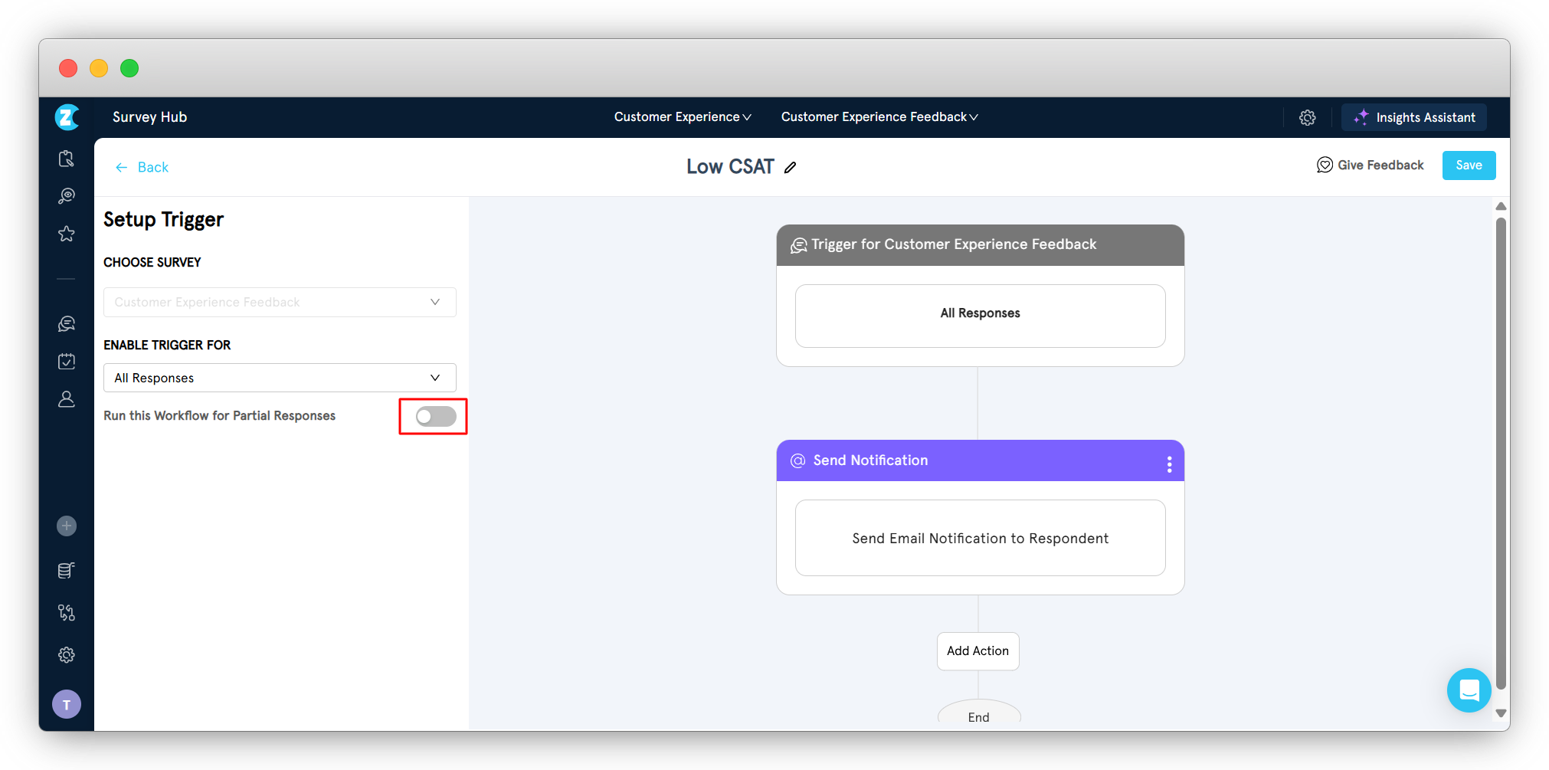Go Back to the previous page
The width and height of the screenshot is (1549, 770).
(x=142, y=167)
